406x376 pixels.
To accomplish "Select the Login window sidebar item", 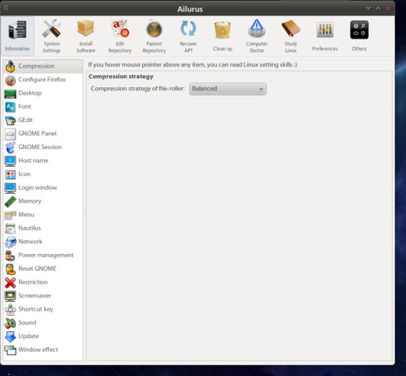I will click(37, 188).
